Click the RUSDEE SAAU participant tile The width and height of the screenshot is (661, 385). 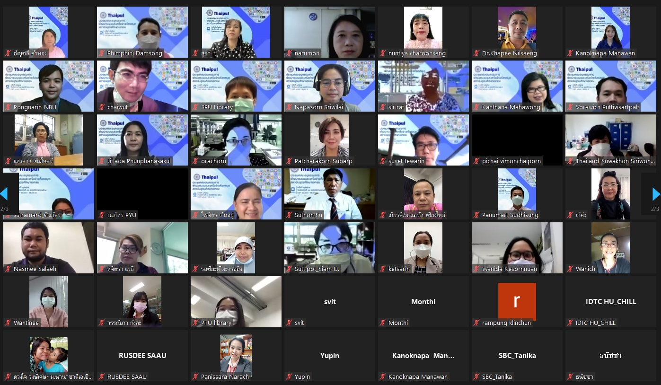pos(142,356)
